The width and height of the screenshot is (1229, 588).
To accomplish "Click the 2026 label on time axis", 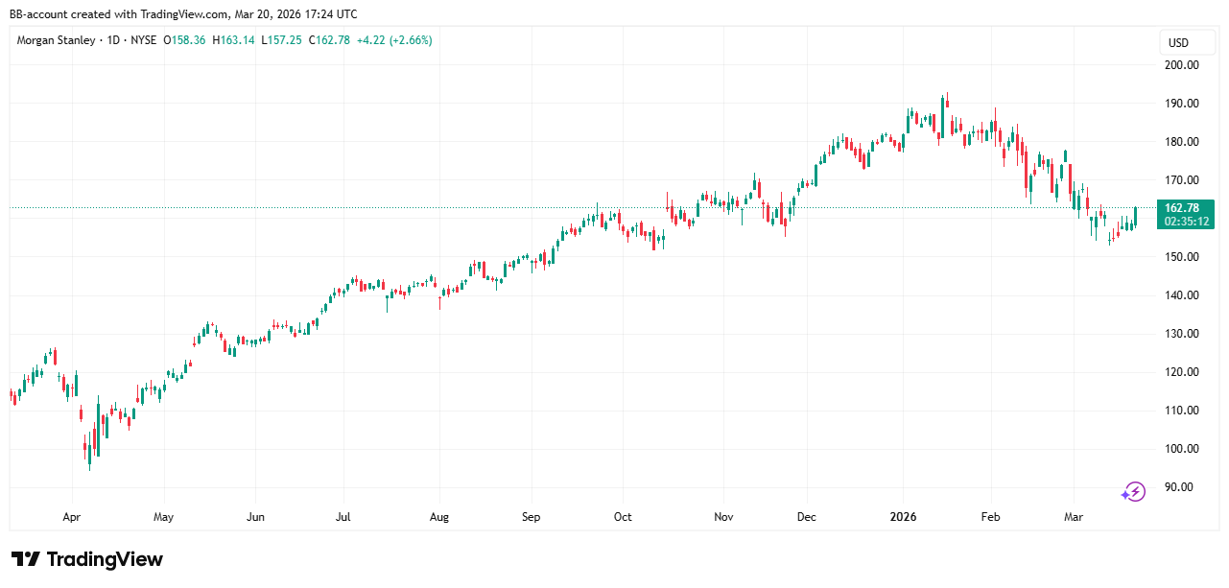I will [903, 517].
